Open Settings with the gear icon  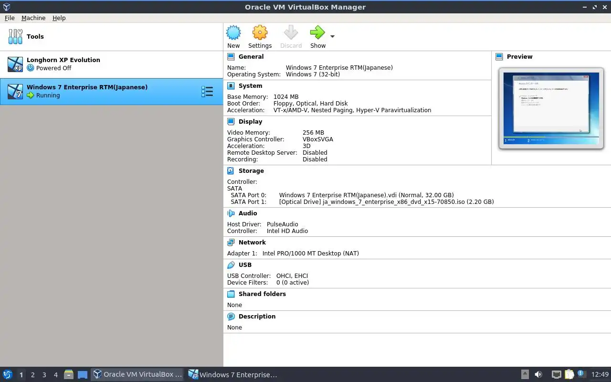tap(260, 33)
